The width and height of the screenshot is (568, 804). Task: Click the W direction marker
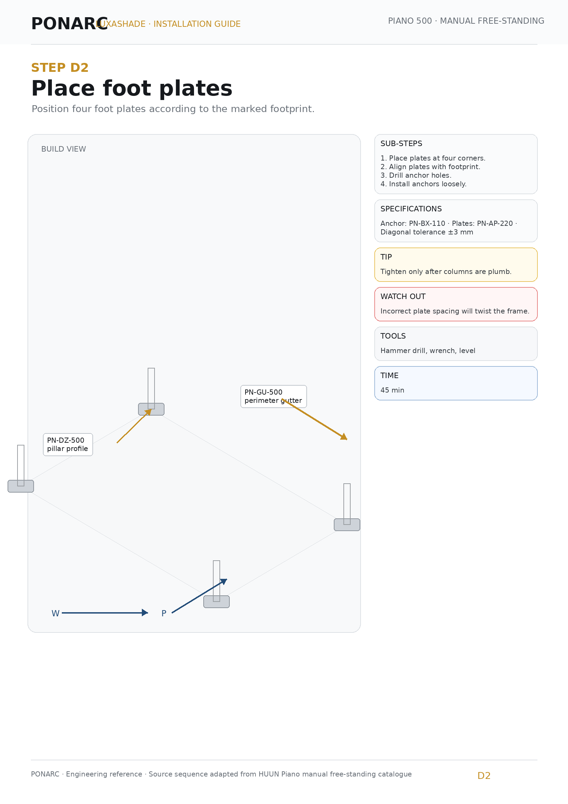pos(55,613)
